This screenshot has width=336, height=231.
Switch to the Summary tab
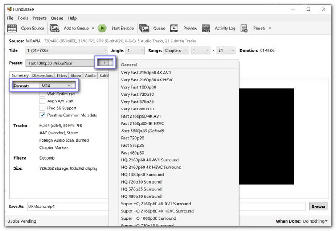click(20, 76)
